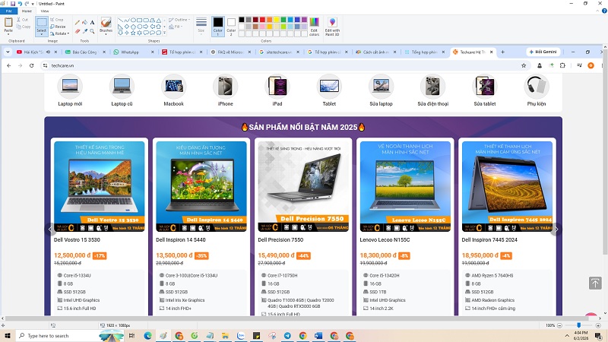
Task: Expand the Shapes gallery more arrow
Action: coord(164,33)
